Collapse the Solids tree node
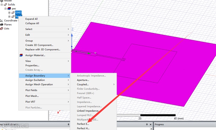Image resolution: width=216 pixels, height=130 pixels. click(2, 4)
